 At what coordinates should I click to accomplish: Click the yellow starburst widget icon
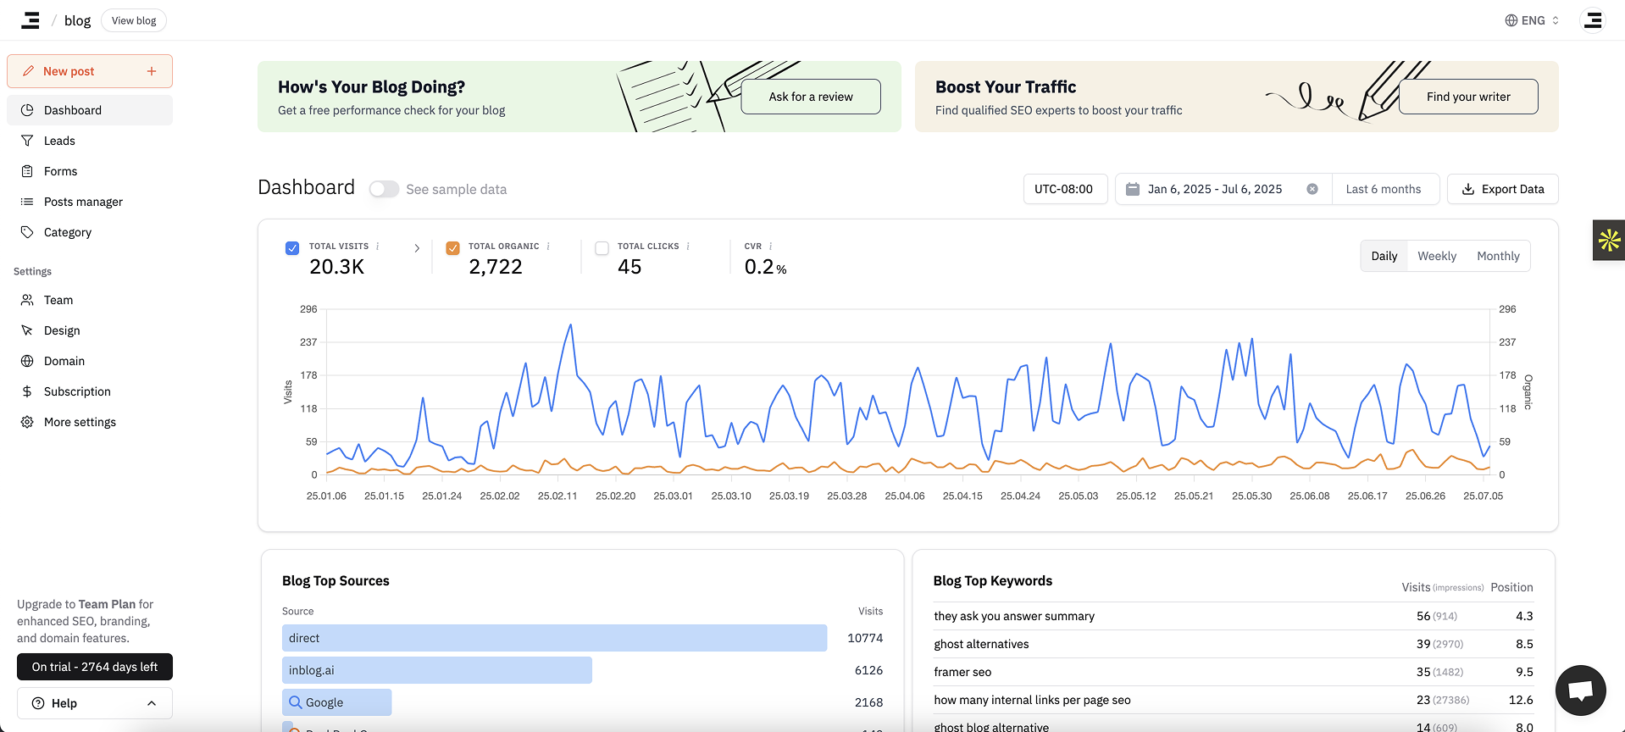1609,241
